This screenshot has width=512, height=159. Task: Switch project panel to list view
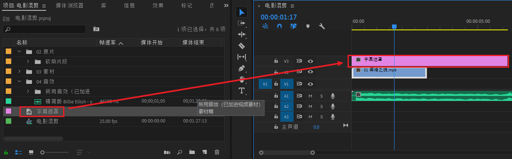point(19,152)
